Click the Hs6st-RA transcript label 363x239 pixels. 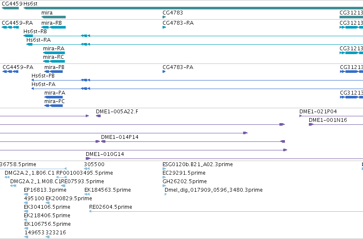click(x=38, y=40)
